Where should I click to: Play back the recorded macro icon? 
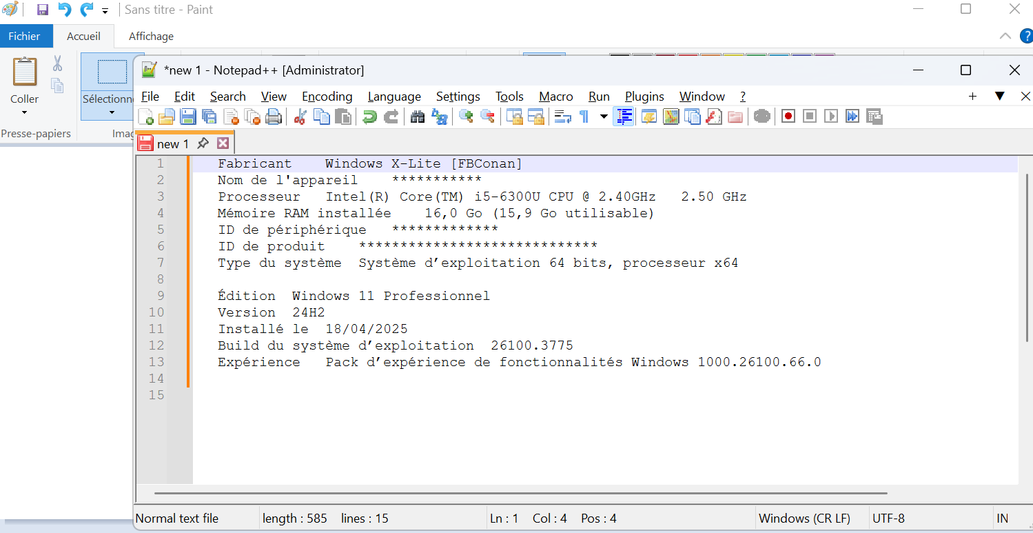coord(831,117)
